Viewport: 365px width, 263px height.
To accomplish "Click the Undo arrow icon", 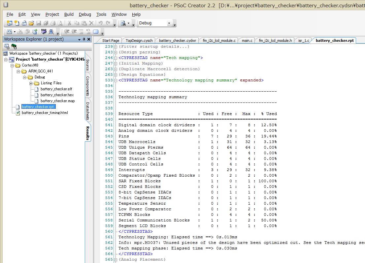I will click(101, 23).
